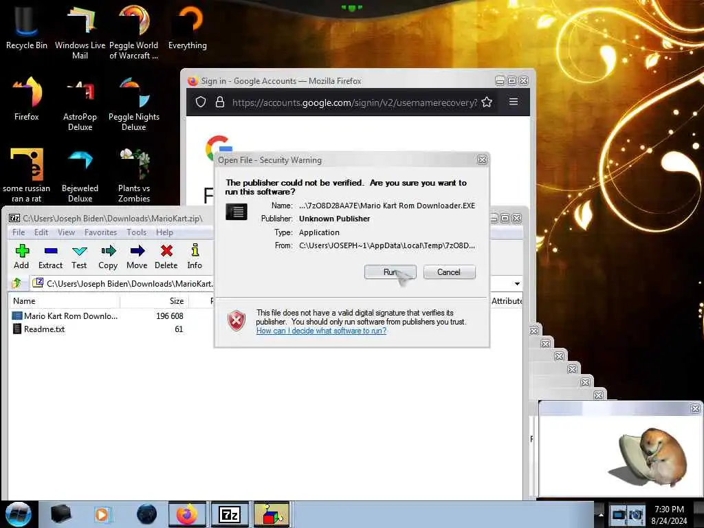
Task: Close the Open File Security Warning dialog
Action: point(482,159)
